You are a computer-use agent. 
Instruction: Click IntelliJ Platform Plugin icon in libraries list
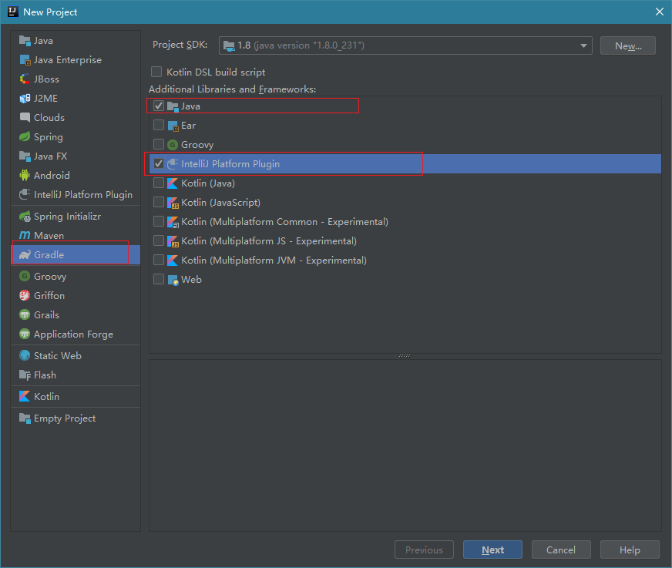[x=173, y=163]
